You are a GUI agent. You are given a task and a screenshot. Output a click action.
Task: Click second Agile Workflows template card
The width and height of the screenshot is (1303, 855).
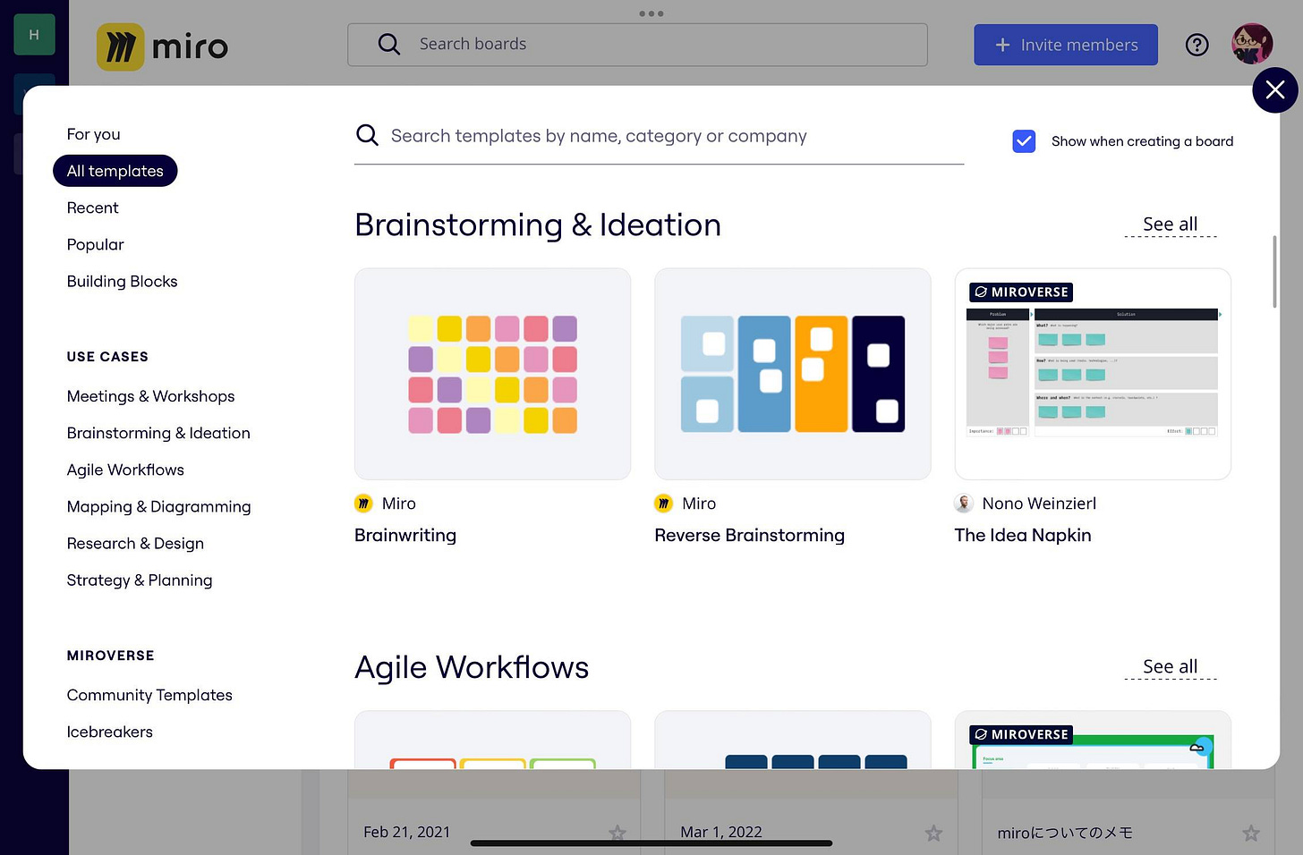point(792,740)
